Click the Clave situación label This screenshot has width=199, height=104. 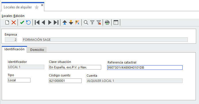click(60, 62)
